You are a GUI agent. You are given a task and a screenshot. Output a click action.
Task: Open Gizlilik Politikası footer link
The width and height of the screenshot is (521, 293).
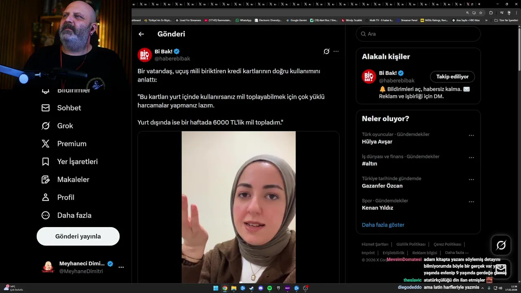click(x=411, y=244)
